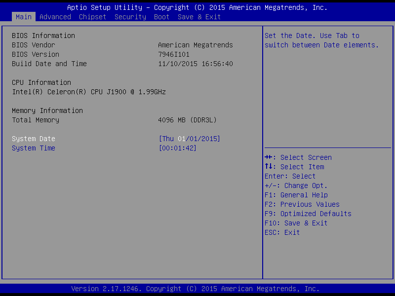The width and height of the screenshot is (395, 296).
Task: Open the Boot tab
Action: click(161, 17)
